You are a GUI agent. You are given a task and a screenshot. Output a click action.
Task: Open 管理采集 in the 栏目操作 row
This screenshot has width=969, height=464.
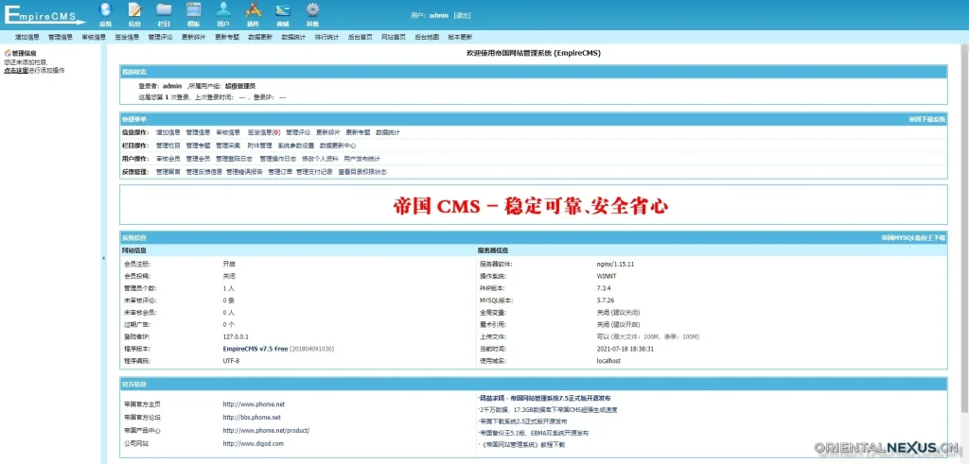point(228,146)
